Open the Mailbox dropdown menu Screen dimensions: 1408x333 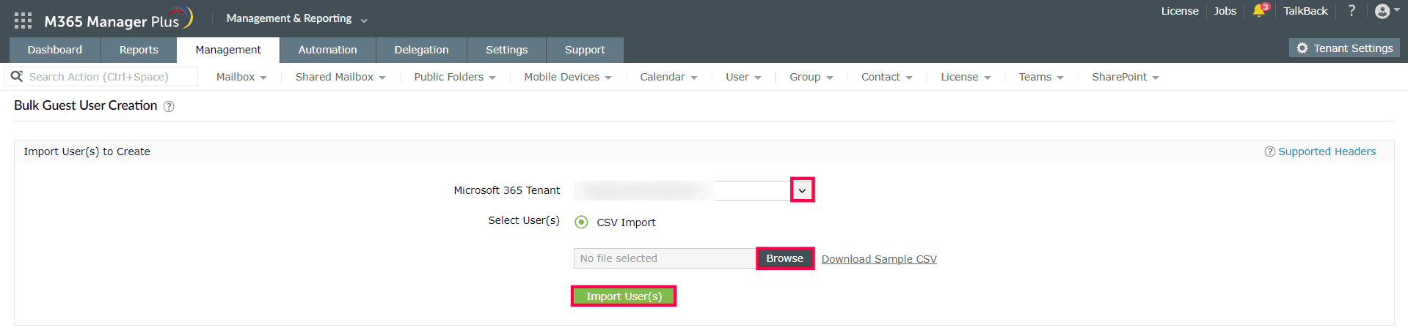241,77
